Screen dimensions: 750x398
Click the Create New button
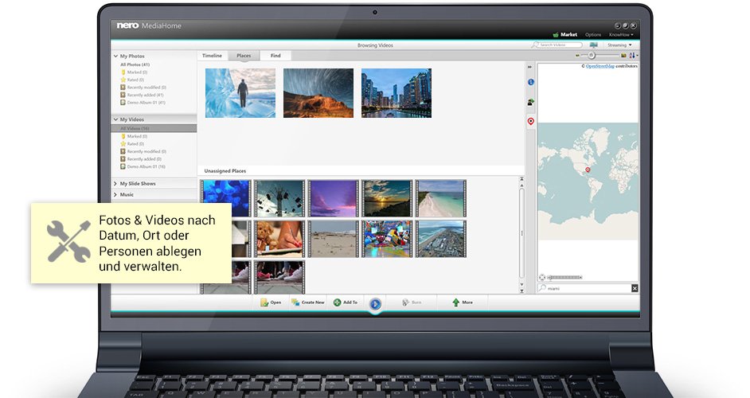point(307,302)
